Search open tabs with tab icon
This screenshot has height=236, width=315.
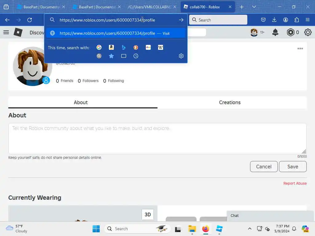pyautogui.click(x=124, y=56)
